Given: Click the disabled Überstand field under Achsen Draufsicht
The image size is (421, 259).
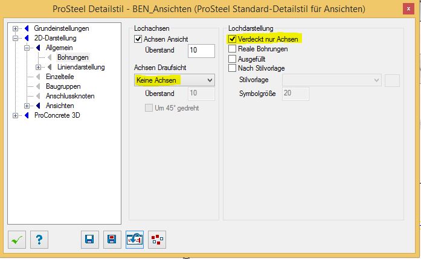Looking at the screenshot, I should coord(201,94).
